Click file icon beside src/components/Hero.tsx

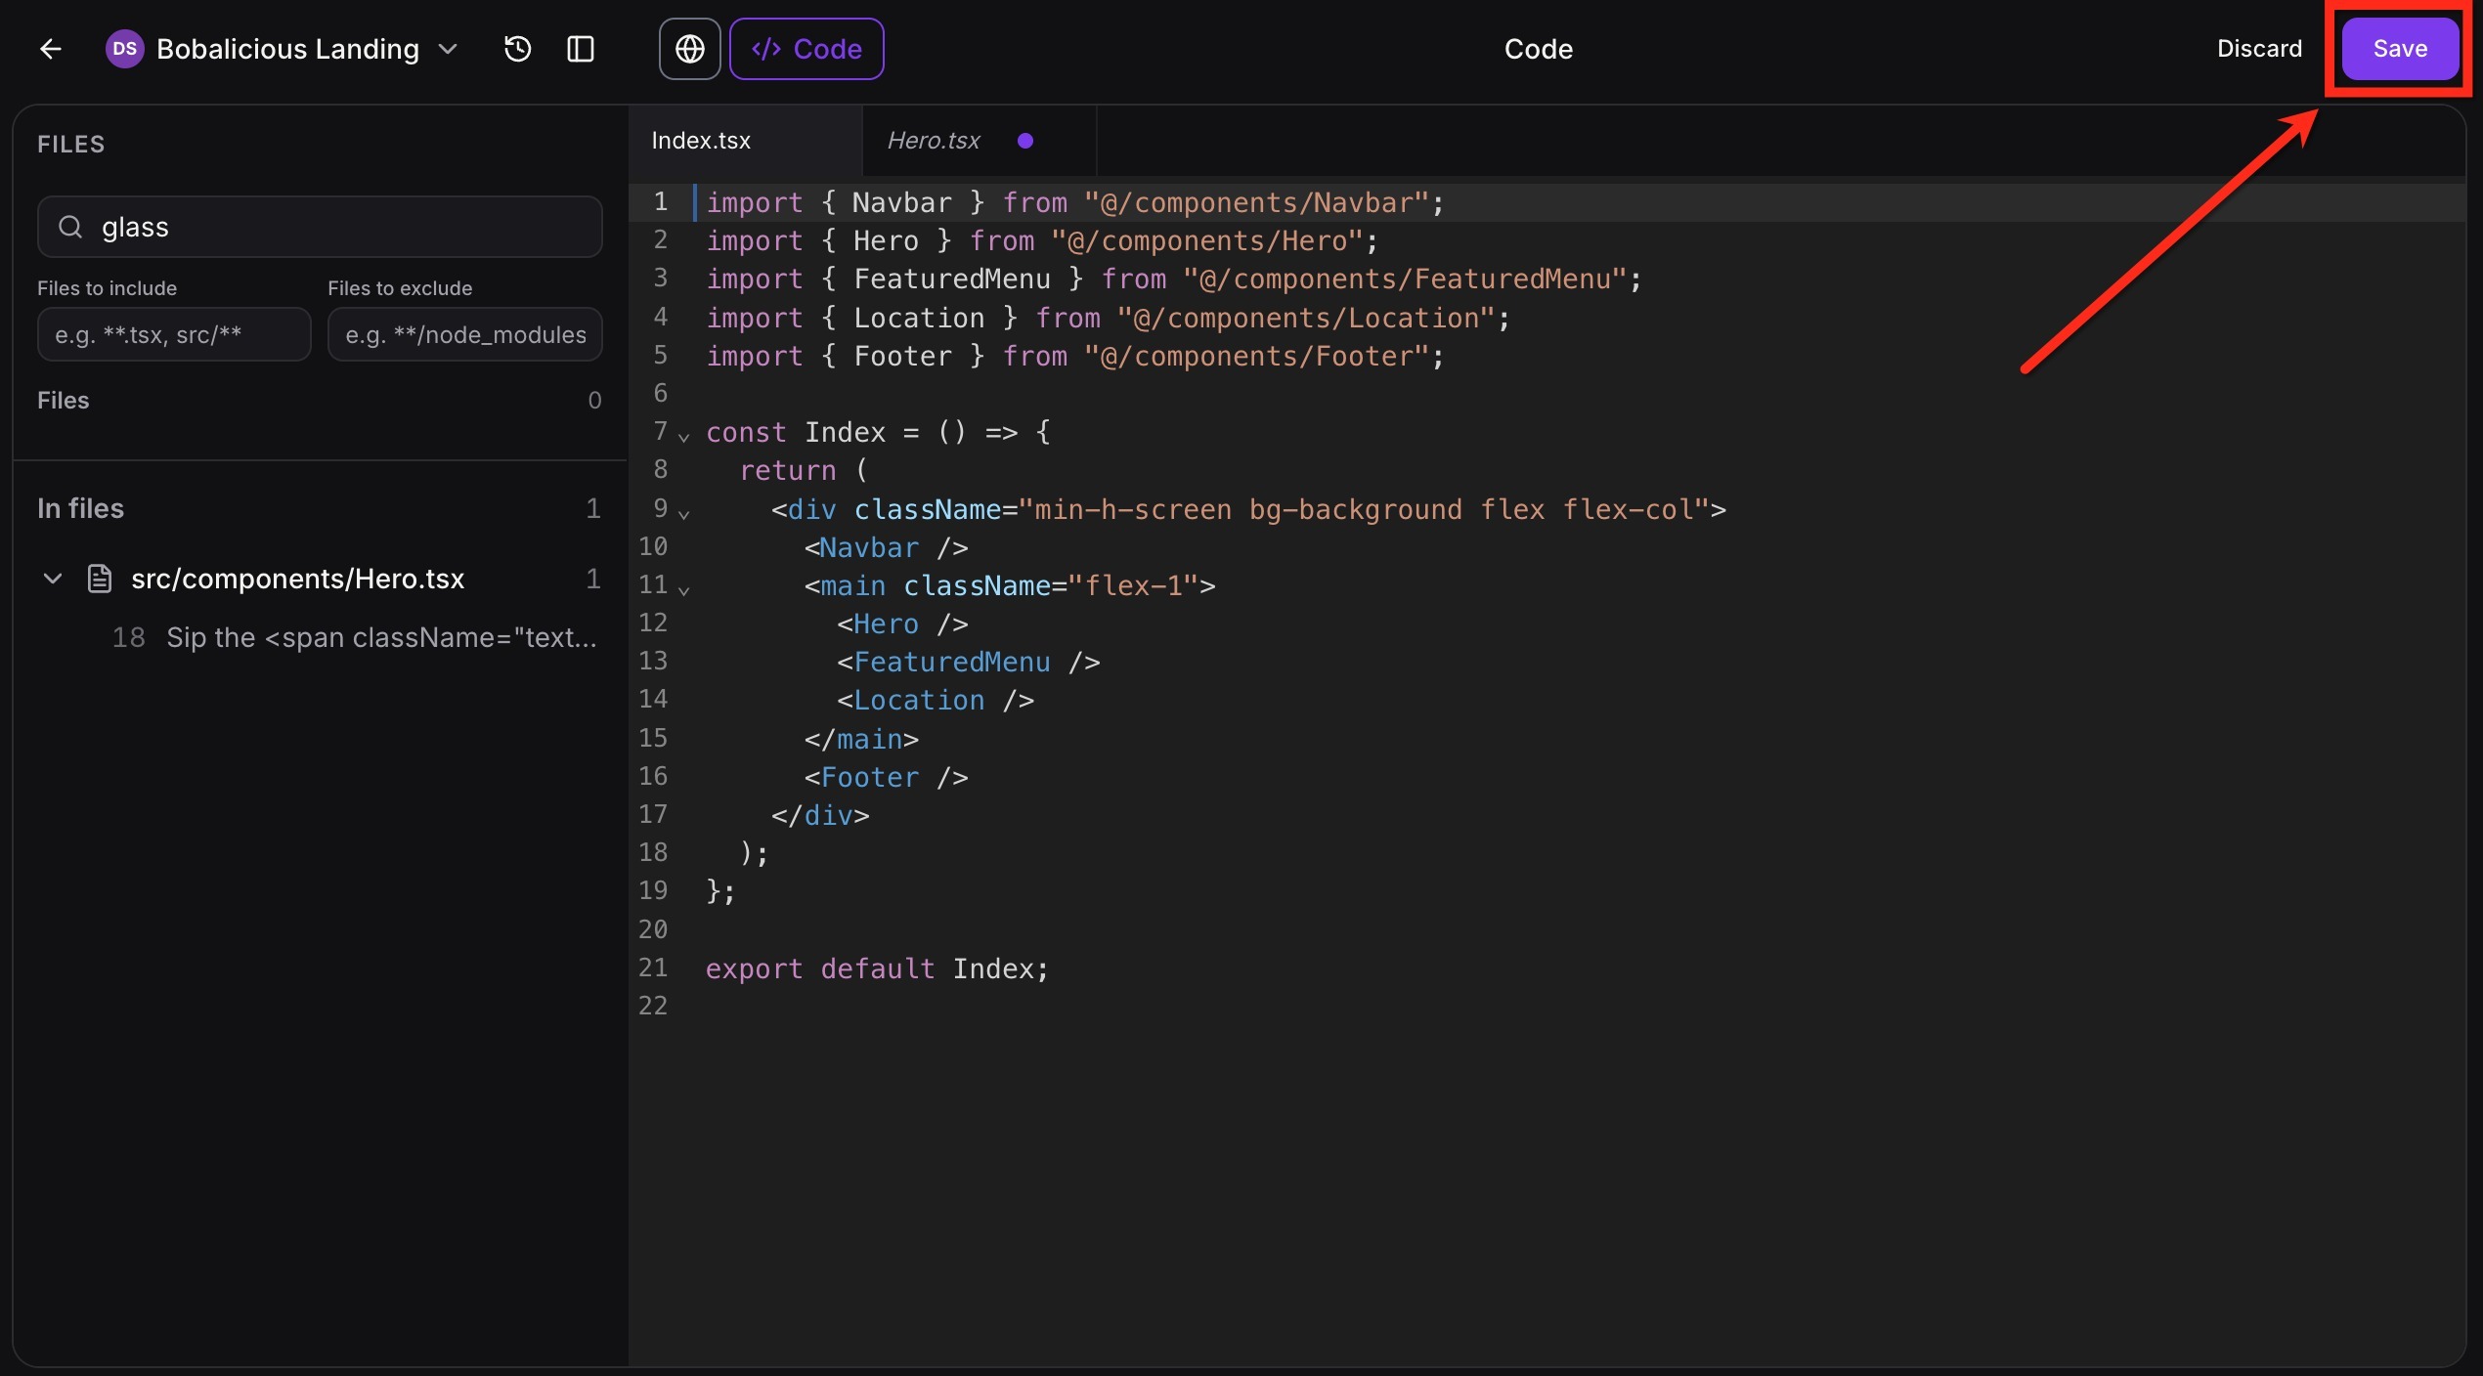[100, 579]
